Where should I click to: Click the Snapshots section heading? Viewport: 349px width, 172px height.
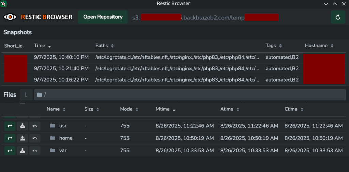point(18,32)
